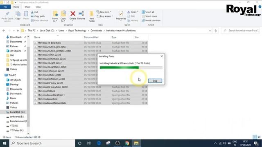
Task: Switch to the View tab
Action: pos(38,7)
